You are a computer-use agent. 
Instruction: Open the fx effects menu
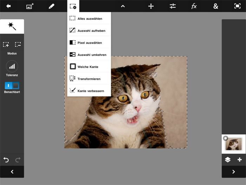point(194,6)
